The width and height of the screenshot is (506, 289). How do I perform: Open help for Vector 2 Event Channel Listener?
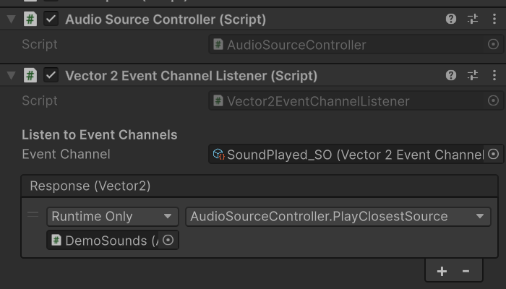tap(451, 75)
